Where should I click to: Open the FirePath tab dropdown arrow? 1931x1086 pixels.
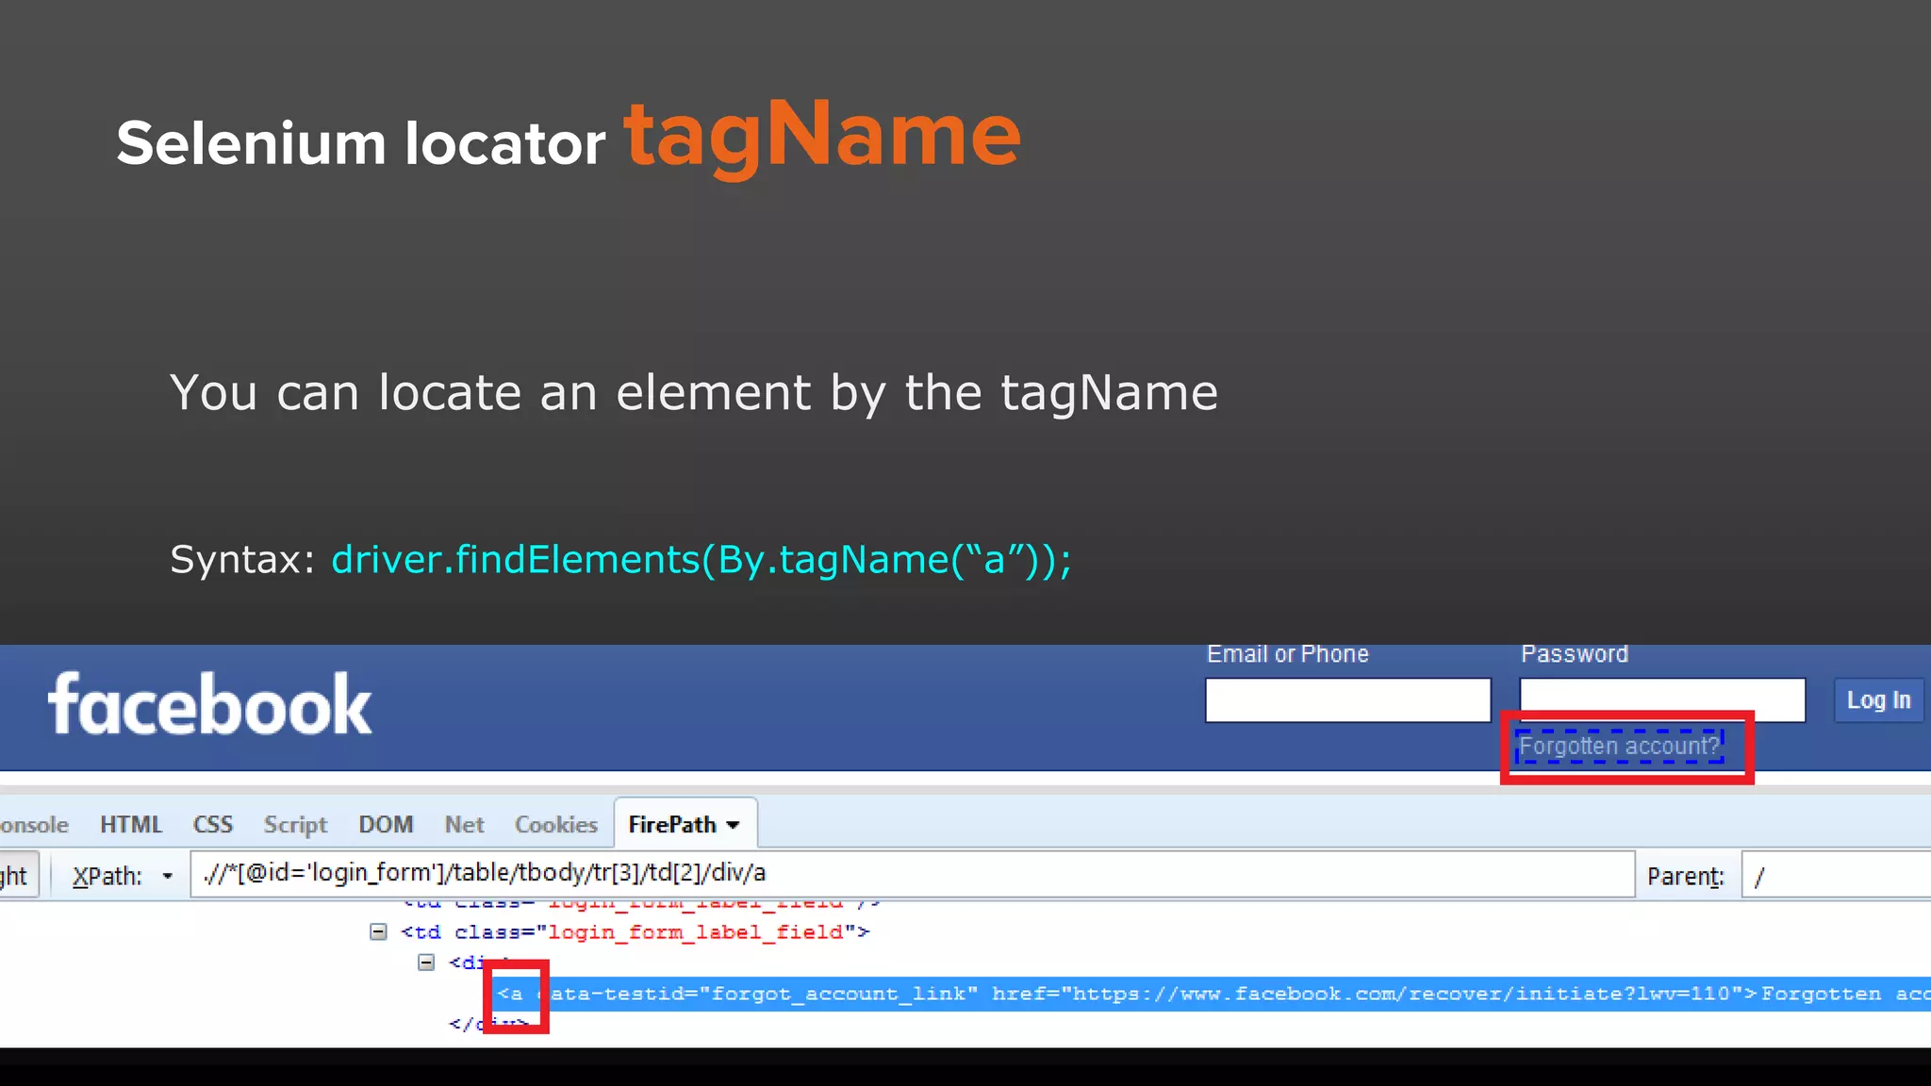(x=734, y=825)
